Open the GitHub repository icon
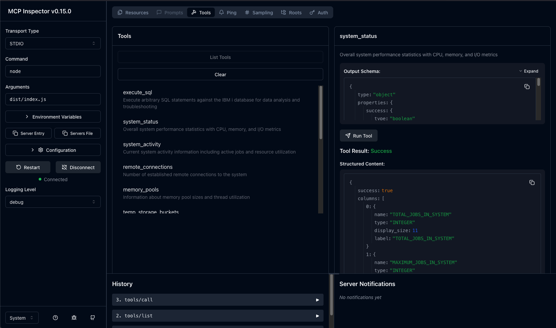The width and height of the screenshot is (556, 328). (93, 318)
